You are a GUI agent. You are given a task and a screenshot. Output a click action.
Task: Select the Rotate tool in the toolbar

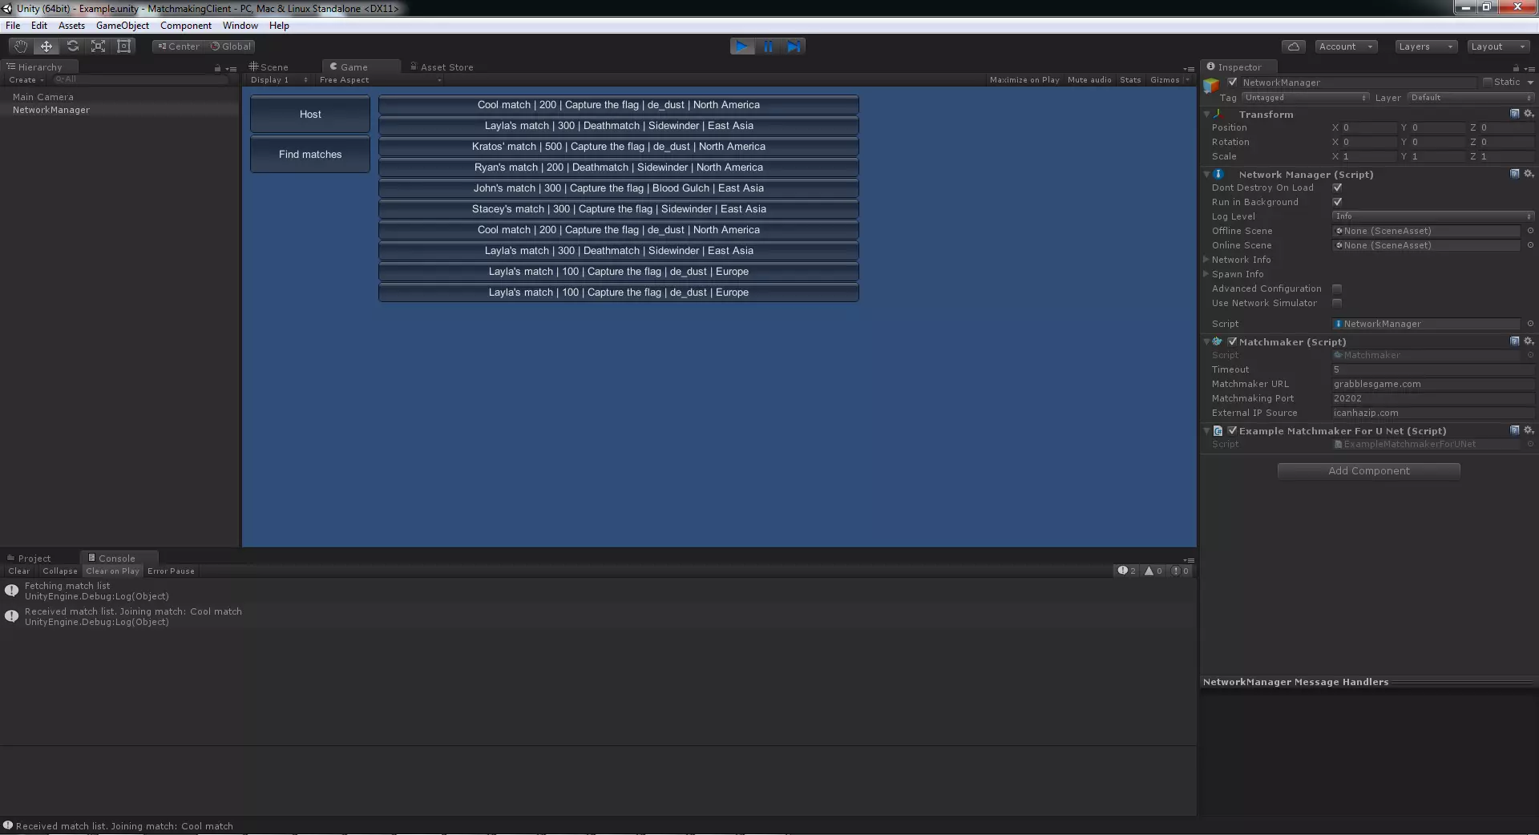(x=72, y=46)
